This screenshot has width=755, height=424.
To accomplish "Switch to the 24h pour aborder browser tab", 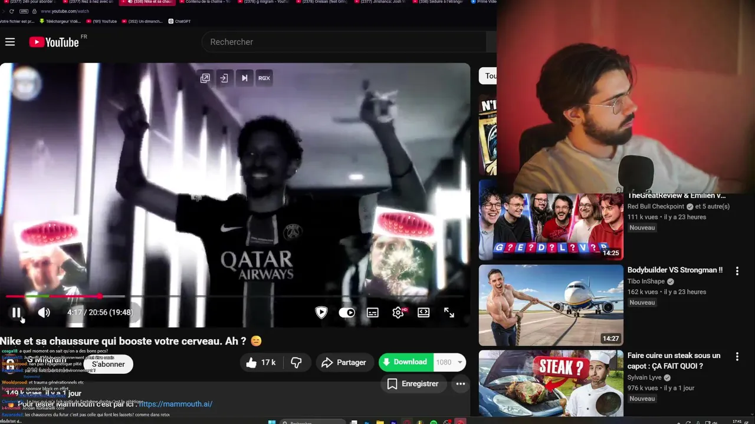I will click(x=28, y=2).
